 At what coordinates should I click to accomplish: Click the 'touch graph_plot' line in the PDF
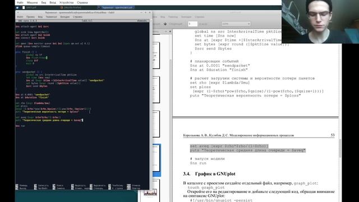pos(206,187)
